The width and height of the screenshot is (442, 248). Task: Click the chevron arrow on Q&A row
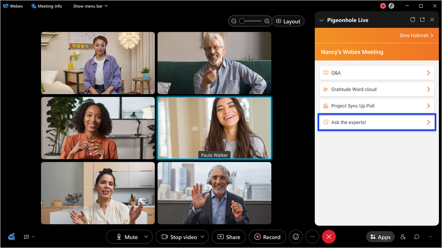pos(429,73)
